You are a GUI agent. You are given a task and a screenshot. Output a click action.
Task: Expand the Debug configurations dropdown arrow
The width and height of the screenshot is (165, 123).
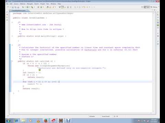tap(25, 7)
